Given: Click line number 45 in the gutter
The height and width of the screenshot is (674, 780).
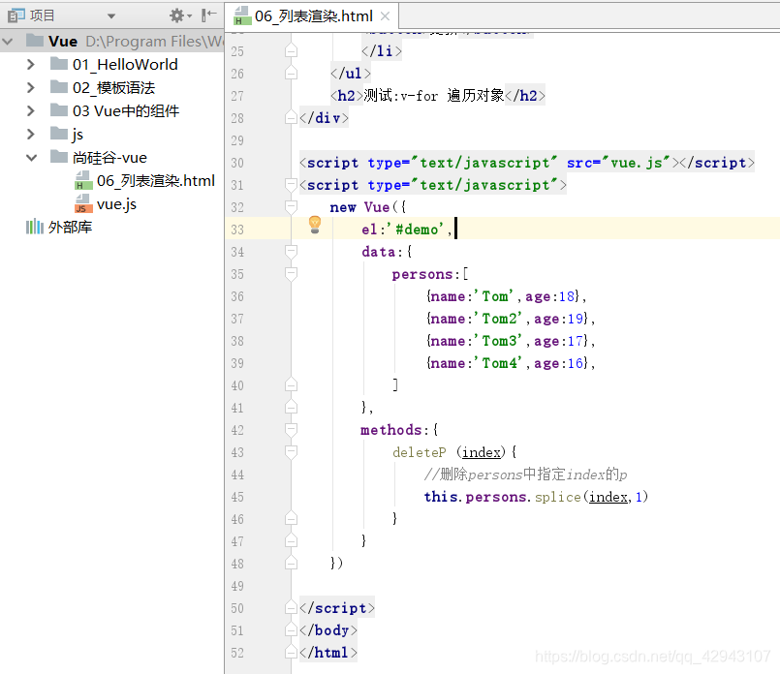Looking at the screenshot, I should pos(237,497).
